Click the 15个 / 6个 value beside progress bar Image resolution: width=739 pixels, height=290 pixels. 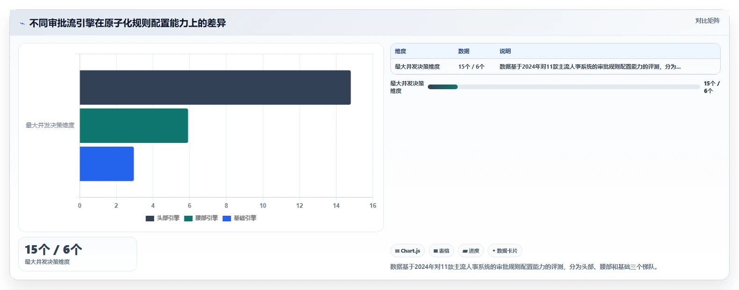tap(712, 87)
